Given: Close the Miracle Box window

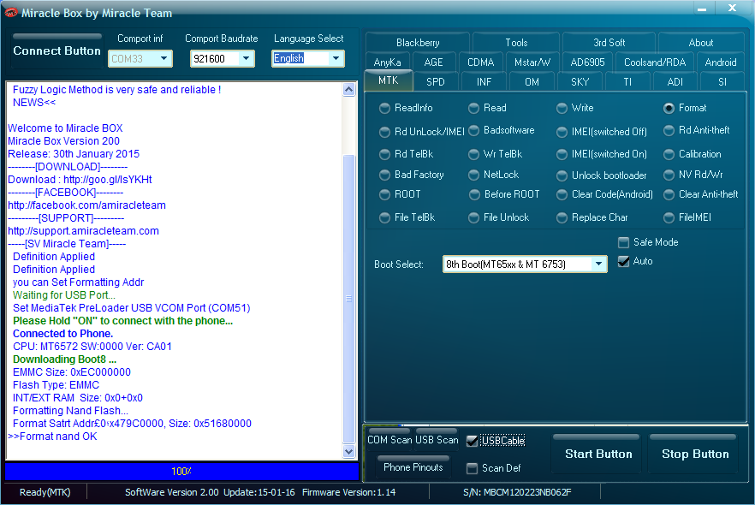Looking at the screenshot, I should click(x=732, y=9).
